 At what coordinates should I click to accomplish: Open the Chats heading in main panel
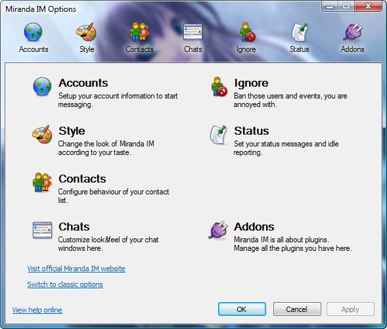point(74,227)
